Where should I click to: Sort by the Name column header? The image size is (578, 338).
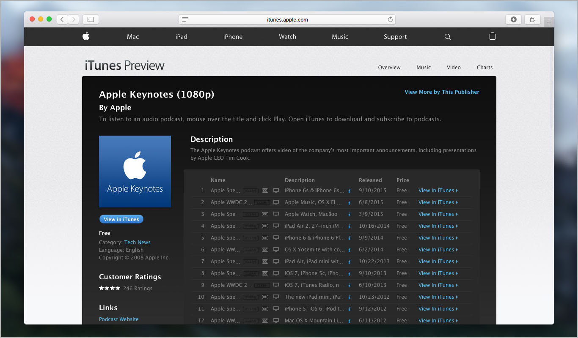tap(218, 180)
